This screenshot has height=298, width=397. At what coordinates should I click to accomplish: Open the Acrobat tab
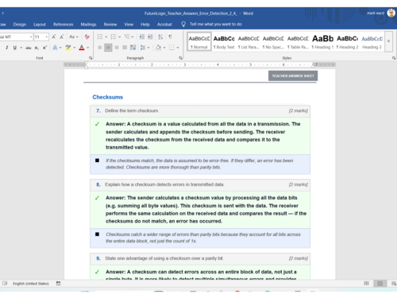164,25
